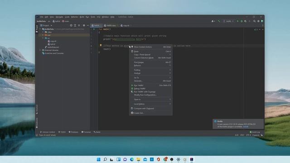Click Expand All icon in Project panel
Image resolution: width=290 pixels, height=163 pixels.
75,25
